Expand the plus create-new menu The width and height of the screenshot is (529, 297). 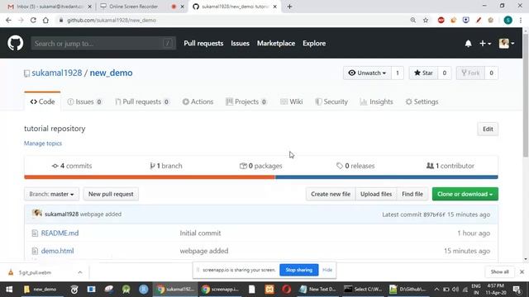tap(485, 44)
